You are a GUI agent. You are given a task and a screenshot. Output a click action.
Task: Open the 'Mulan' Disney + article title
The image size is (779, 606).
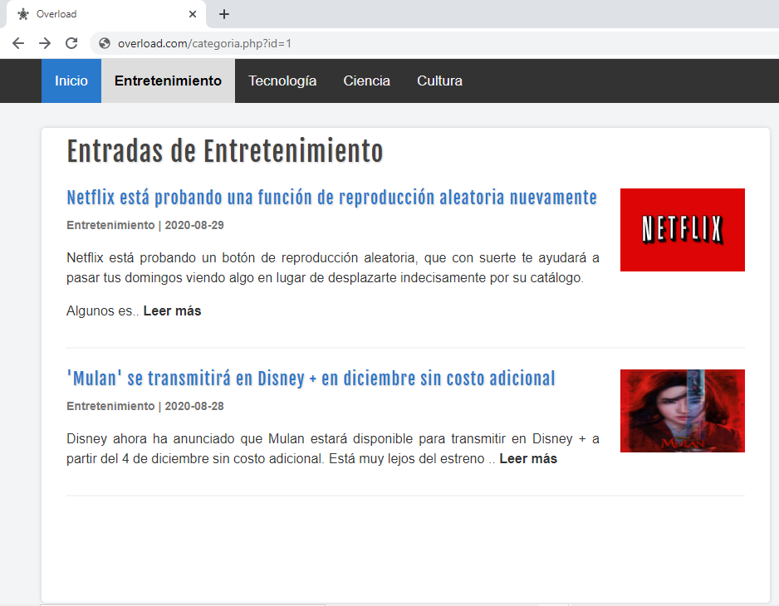311,379
